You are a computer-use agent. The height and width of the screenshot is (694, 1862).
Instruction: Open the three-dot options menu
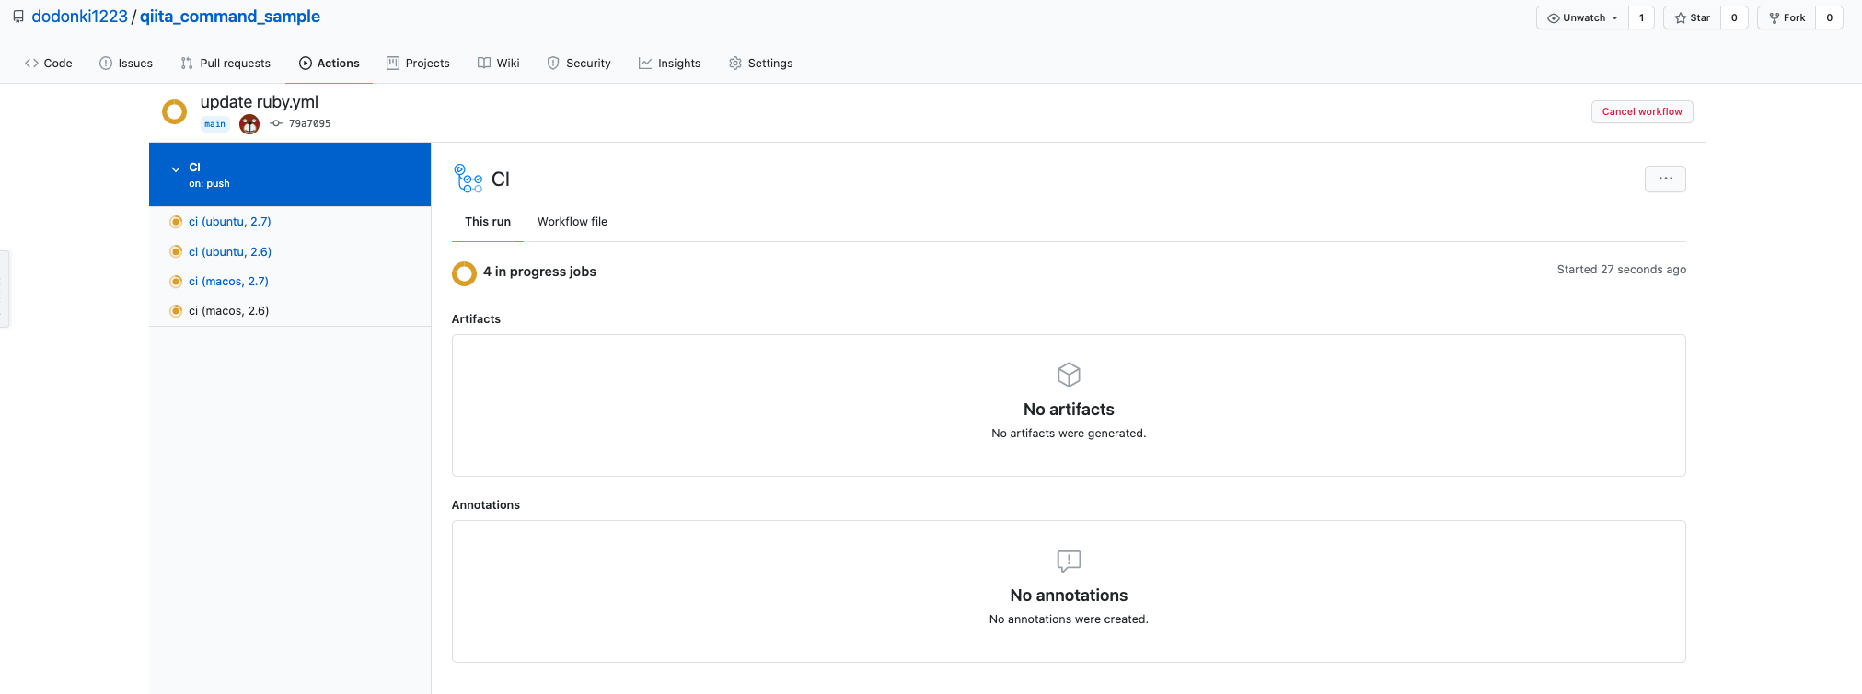coord(1665,179)
